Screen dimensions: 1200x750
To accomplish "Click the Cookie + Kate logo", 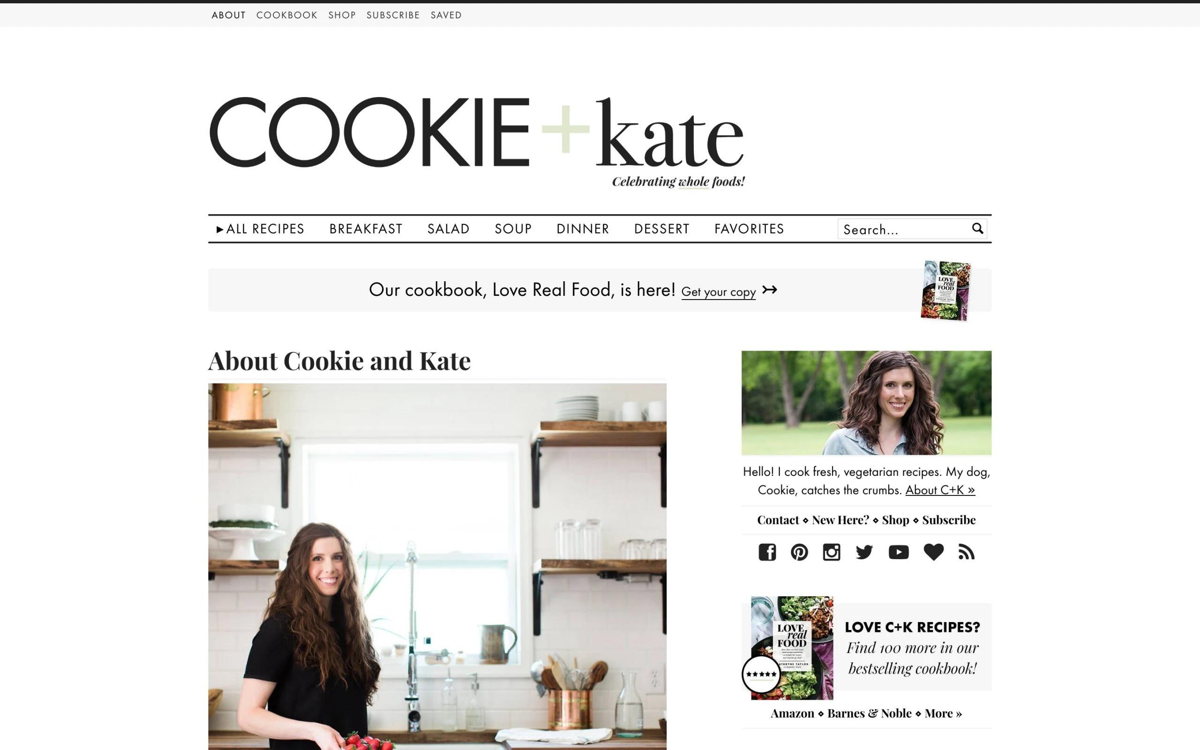I will [477, 142].
